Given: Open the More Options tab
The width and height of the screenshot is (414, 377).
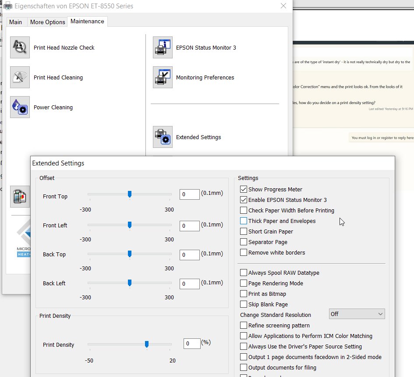Looking at the screenshot, I should pyautogui.click(x=47, y=22).
